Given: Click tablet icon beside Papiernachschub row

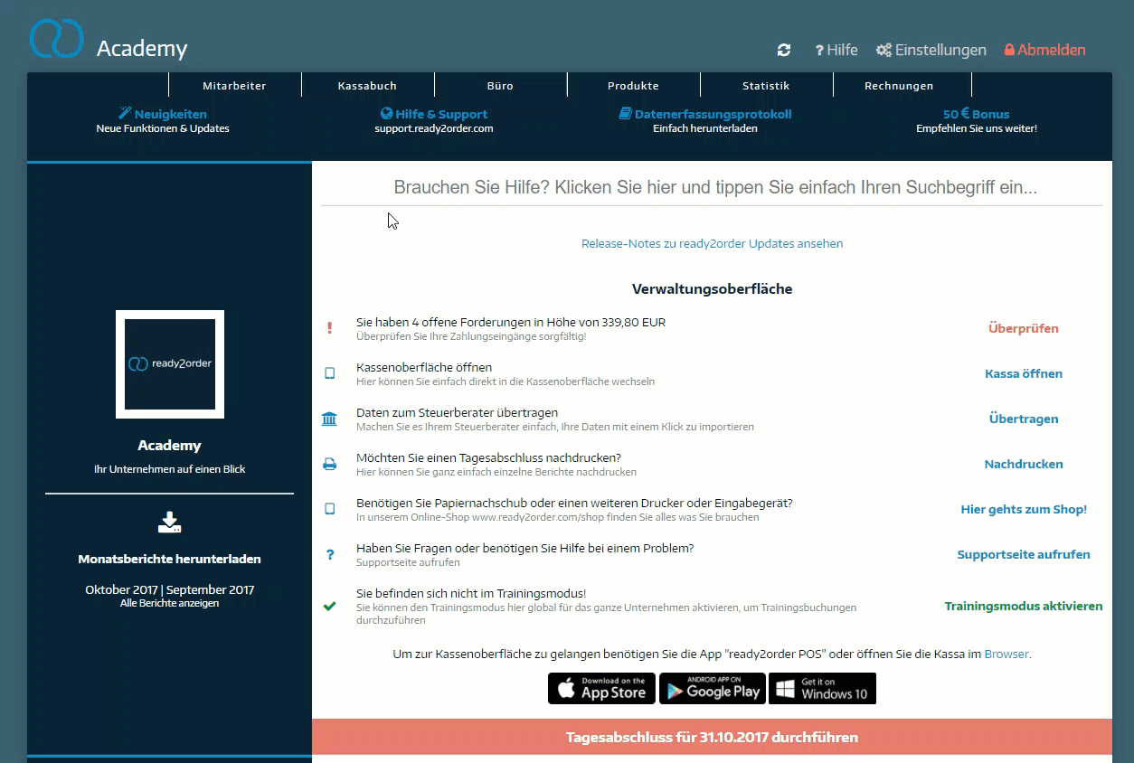Looking at the screenshot, I should coord(329,509).
